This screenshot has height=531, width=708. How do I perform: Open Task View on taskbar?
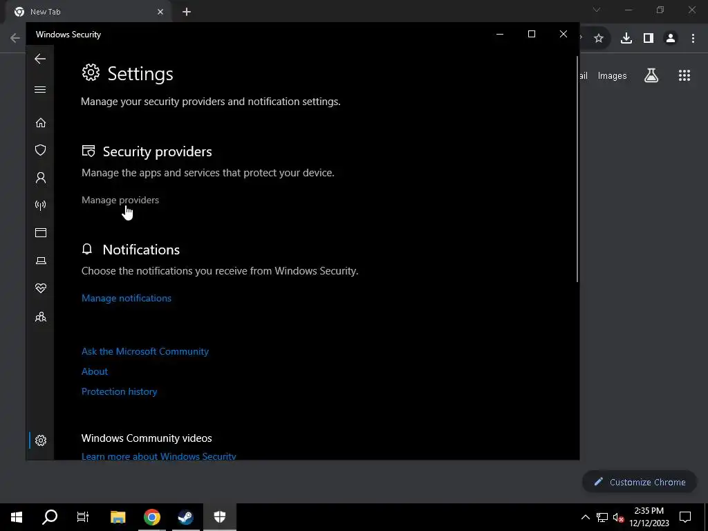(x=83, y=517)
